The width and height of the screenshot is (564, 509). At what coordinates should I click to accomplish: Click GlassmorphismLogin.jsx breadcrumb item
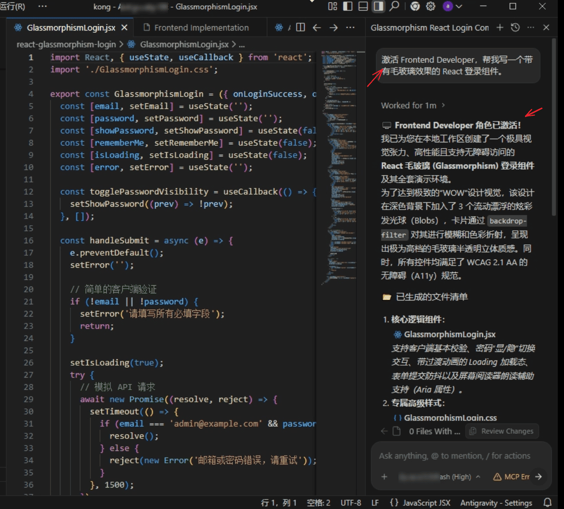click(184, 45)
